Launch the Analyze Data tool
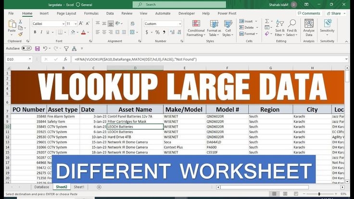This screenshot has width=354, height=199. pyautogui.click(x=309, y=28)
